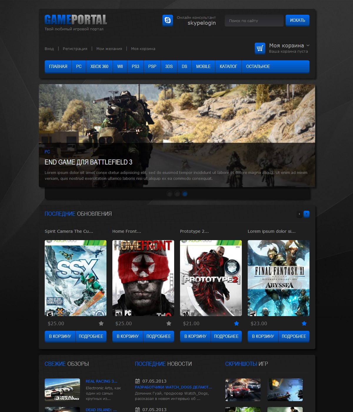353x412 pixels.
Task: Go to the XBOX 360 menu section
Action: coord(99,67)
